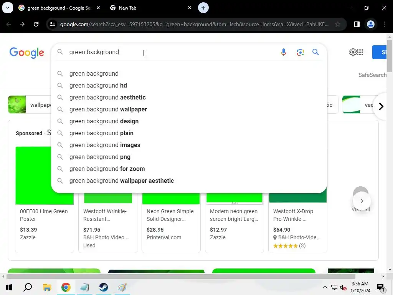The height and width of the screenshot is (295, 393).
Task: Open Paint from the taskbar
Action: pos(122,287)
